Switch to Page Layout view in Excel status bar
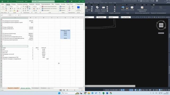The height and width of the screenshot is (95, 170). tap(64, 90)
